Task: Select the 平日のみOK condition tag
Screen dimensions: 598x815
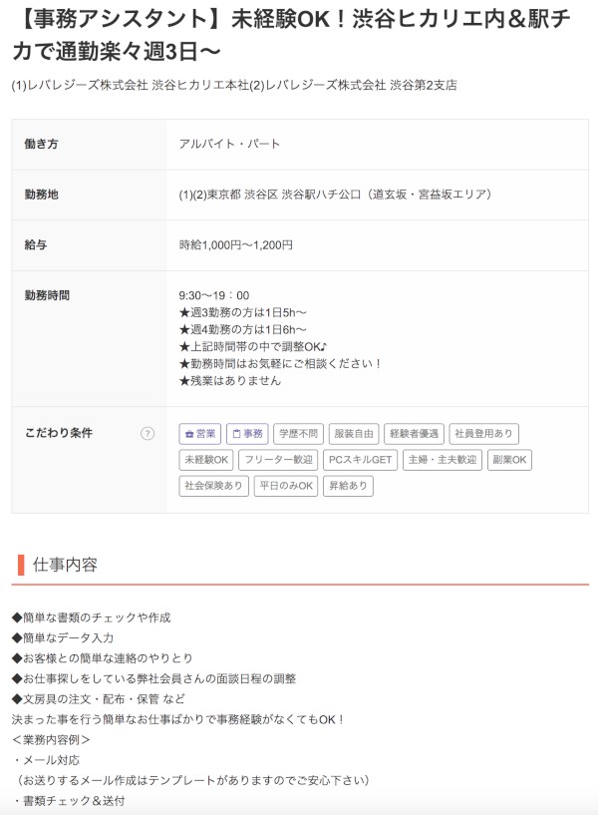Action: [x=286, y=486]
